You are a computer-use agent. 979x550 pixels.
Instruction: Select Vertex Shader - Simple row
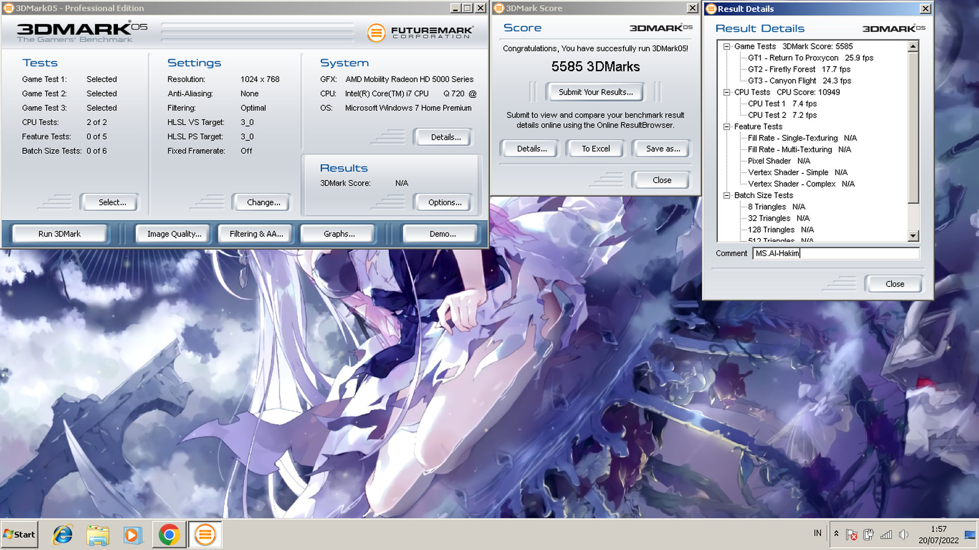tap(797, 173)
